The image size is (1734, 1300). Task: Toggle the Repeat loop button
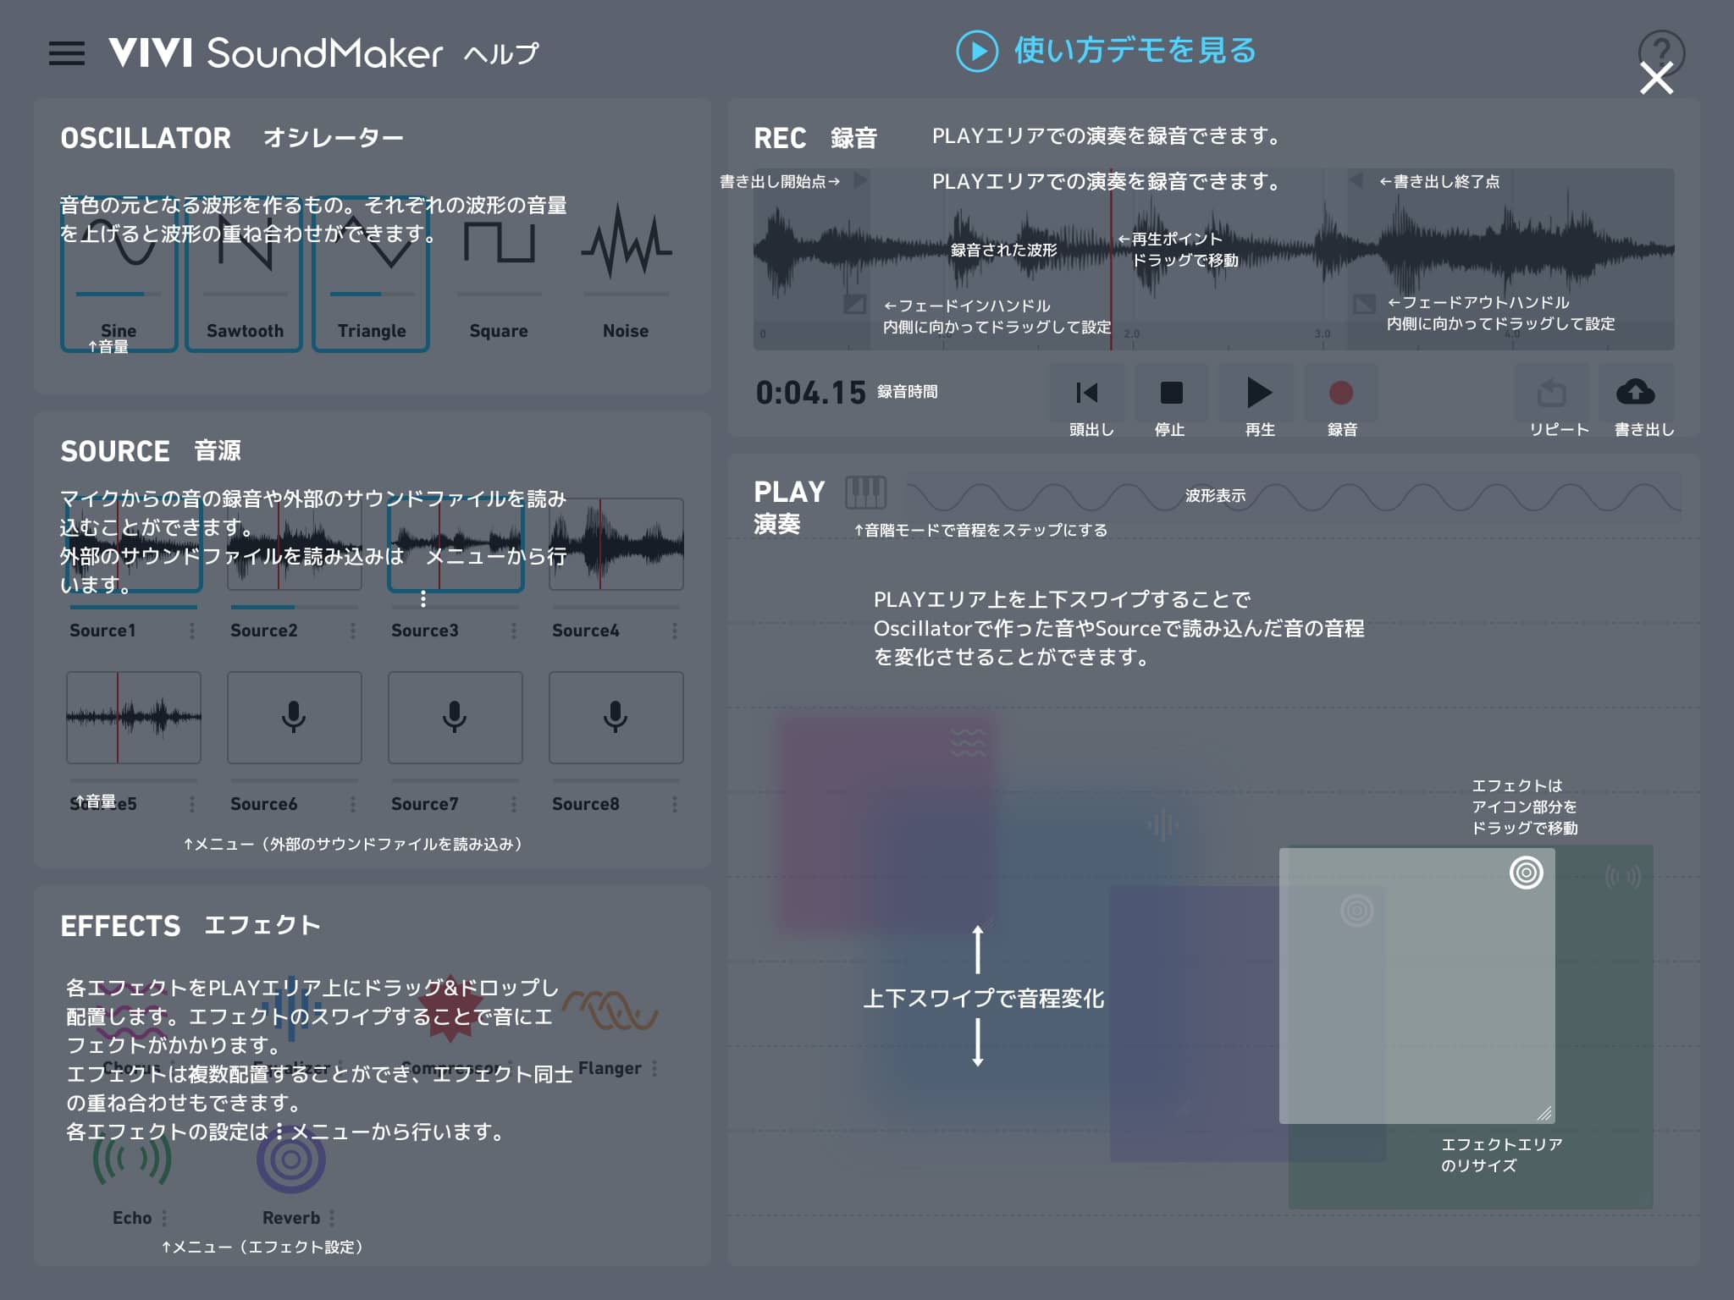click(x=1551, y=393)
